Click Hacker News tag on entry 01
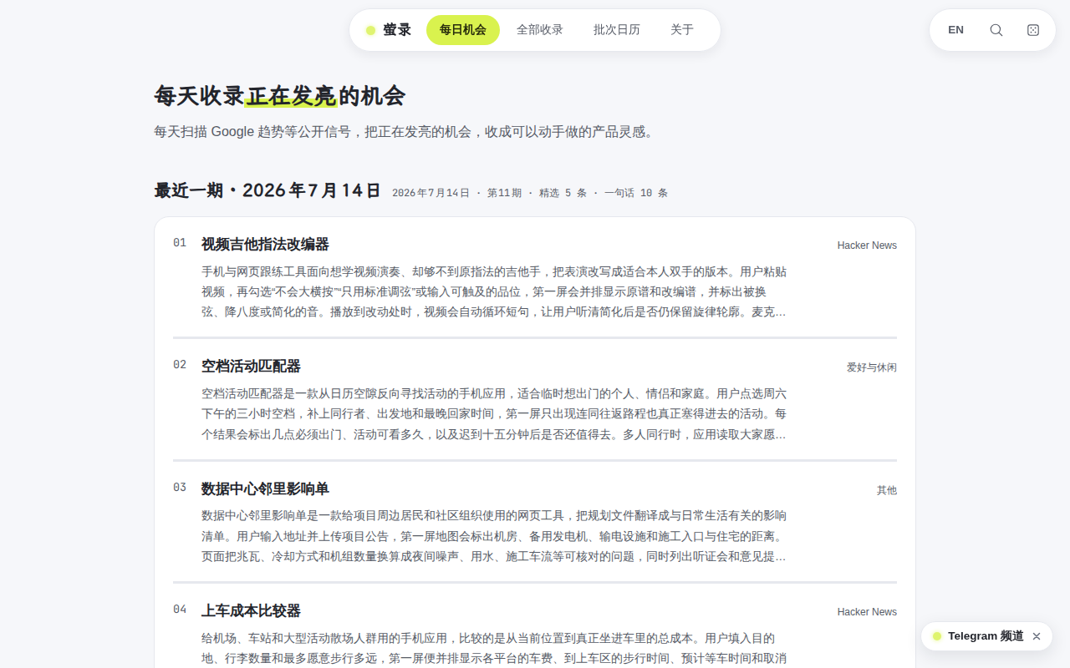Image resolution: width=1070 pixels, height=668 pixels. 867,245
